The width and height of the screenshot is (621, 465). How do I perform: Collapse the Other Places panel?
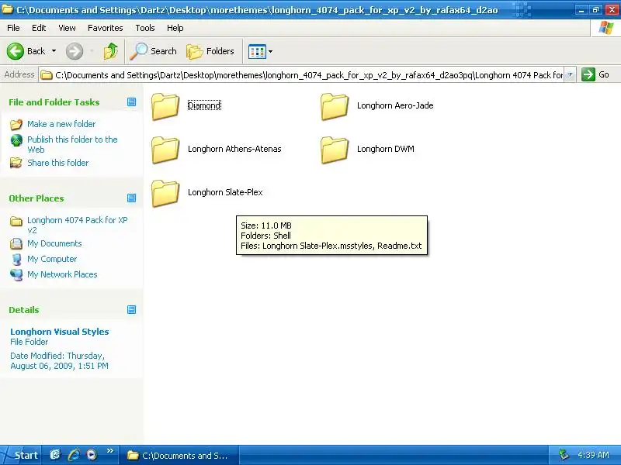(x=132, y=198)
